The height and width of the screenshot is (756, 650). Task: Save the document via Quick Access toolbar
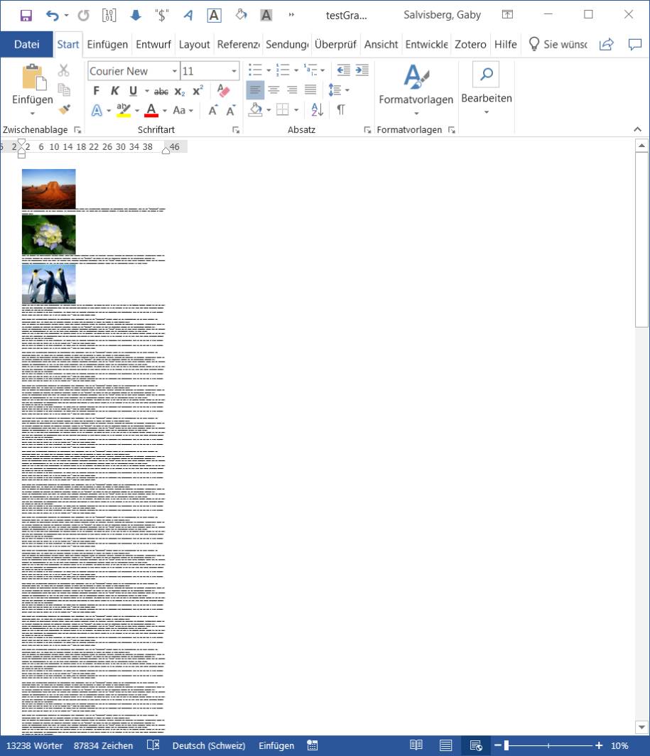26,14
